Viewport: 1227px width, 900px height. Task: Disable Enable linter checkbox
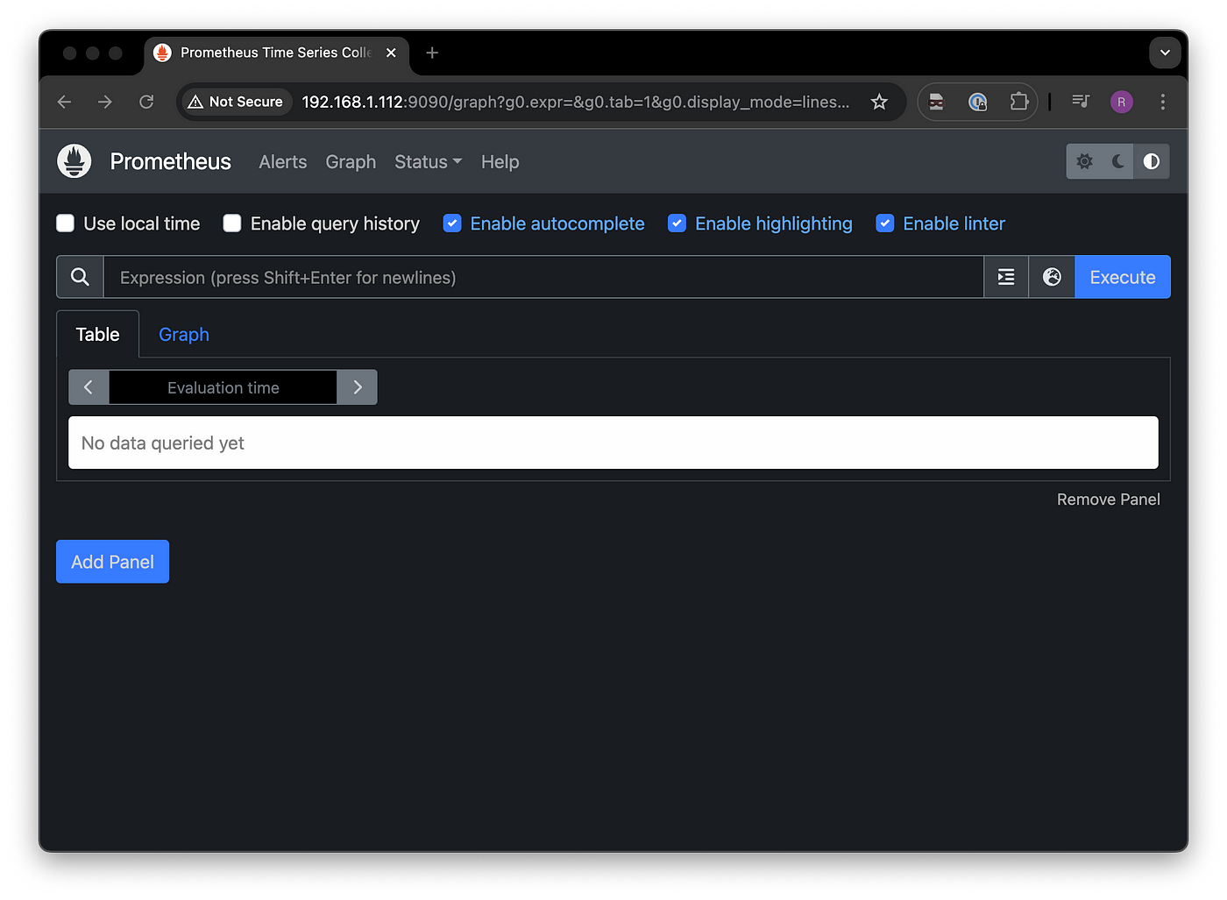(x=885, y=223)
